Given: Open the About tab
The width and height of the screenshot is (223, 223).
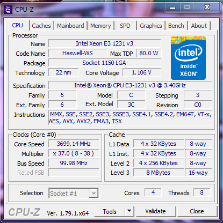Looking at the screenshot, I should point(199,26).
